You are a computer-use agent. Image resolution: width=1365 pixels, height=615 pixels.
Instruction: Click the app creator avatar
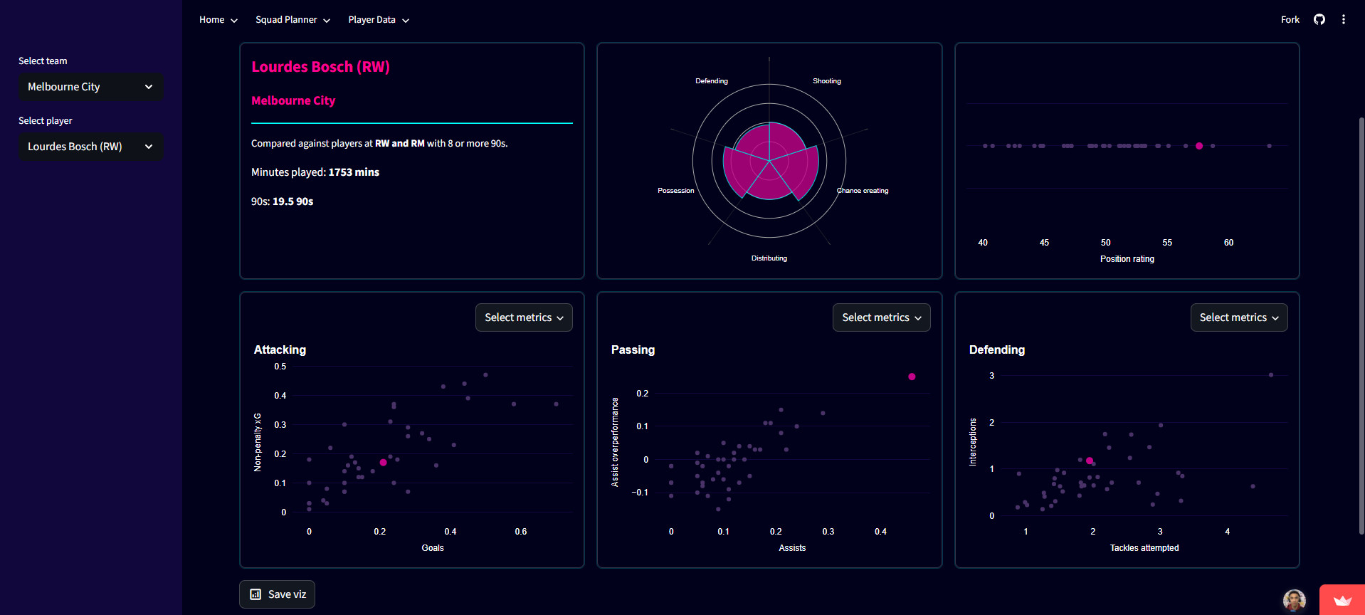[1294, 600]
